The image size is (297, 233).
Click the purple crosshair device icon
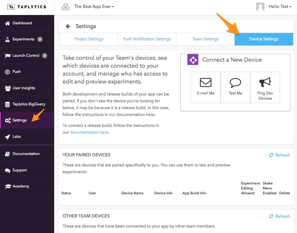193,59
